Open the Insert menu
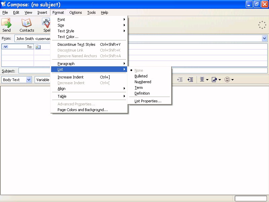Image resolution: width=269 pixels, height=202 pixels. point(42,12)
